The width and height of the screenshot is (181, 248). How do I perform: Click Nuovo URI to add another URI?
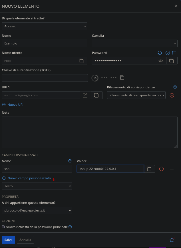click(13, 105)
